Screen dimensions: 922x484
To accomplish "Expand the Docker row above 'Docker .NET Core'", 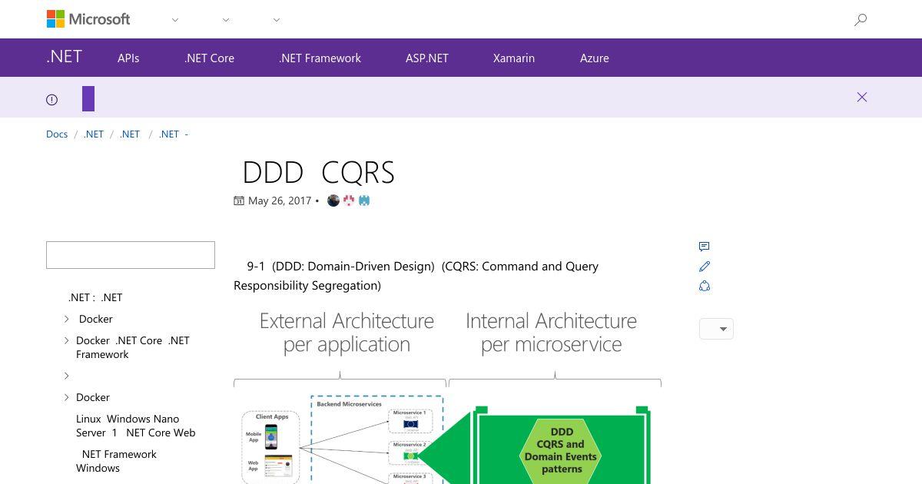I will pyautogui.click(x=66, y=319).
